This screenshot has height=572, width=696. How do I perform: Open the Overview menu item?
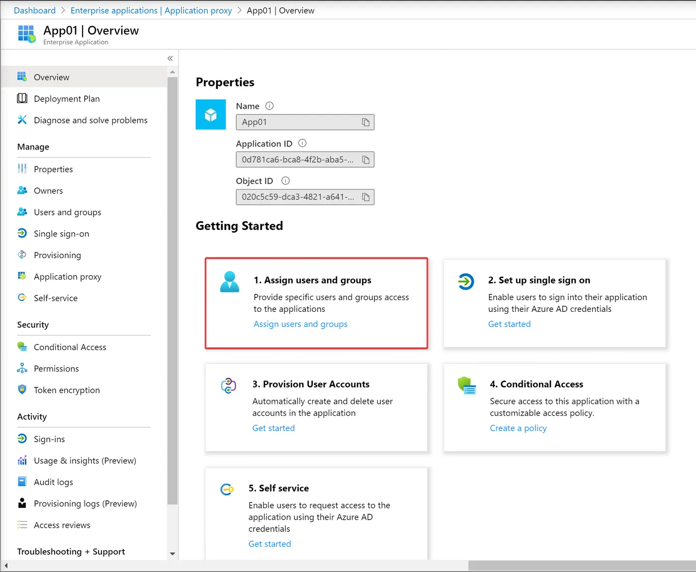coord(84,77)
